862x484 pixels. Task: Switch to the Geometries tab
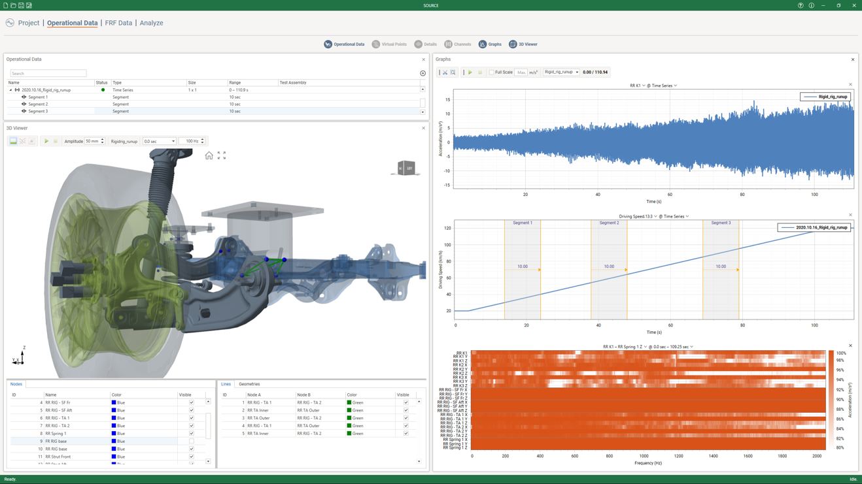(249, 384)
